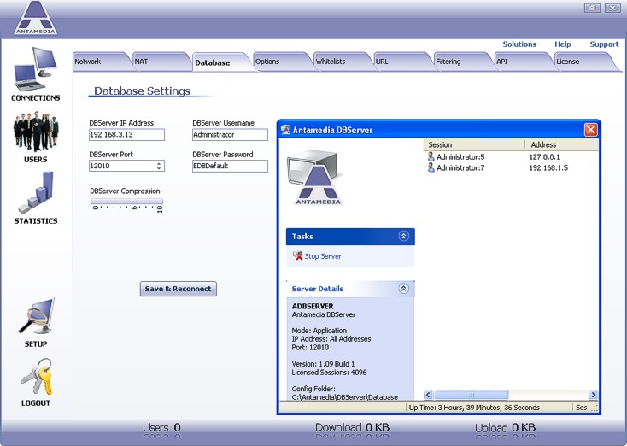Image resolution: width=627 pixels, height=446 pixels.
Task: Click the Database Settings heading
Action: click(x=142, y=91)
